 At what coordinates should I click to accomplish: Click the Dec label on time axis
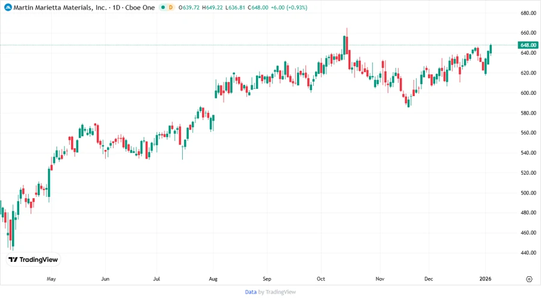point(429,279)
